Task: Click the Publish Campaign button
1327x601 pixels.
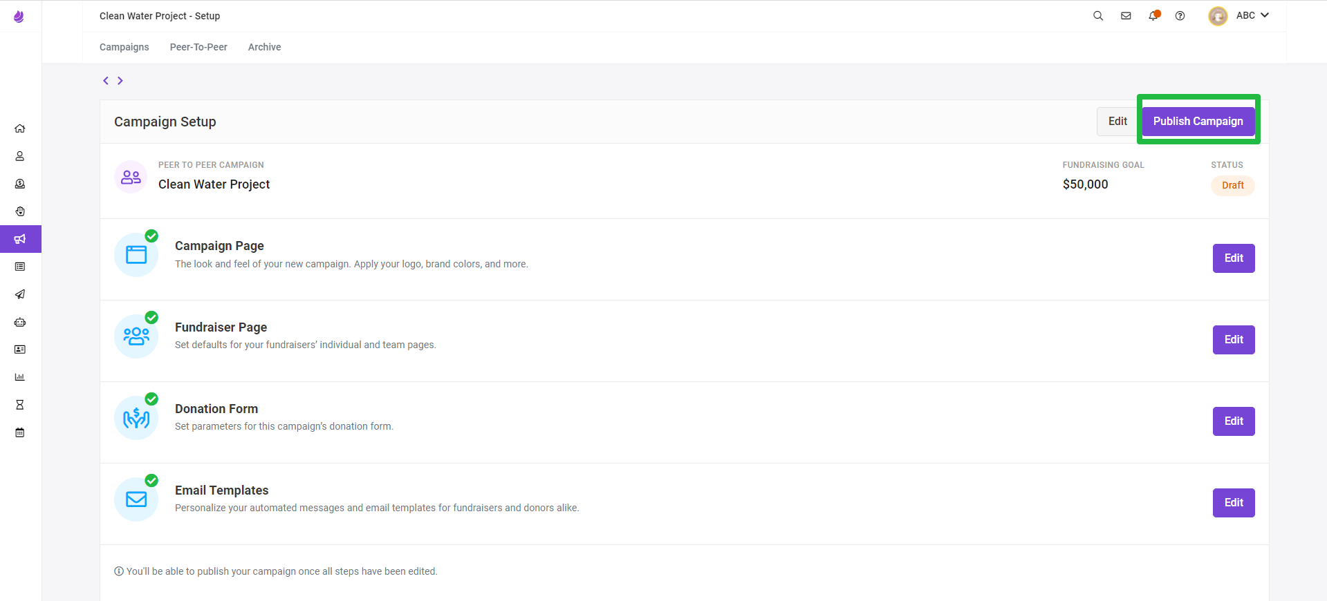Action: tap(1198, 122)
